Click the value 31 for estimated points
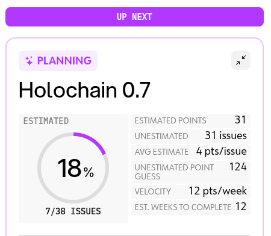This screenshot has height=236, width=271. point(240,120)
